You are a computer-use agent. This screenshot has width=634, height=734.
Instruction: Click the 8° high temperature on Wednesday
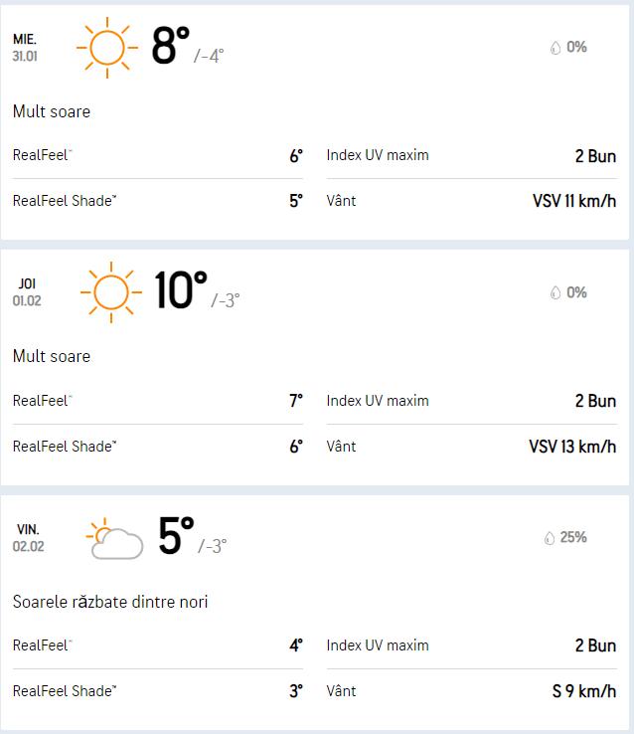(170, 46)
